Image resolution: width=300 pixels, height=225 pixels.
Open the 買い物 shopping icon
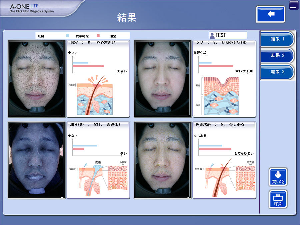point(278,177)
